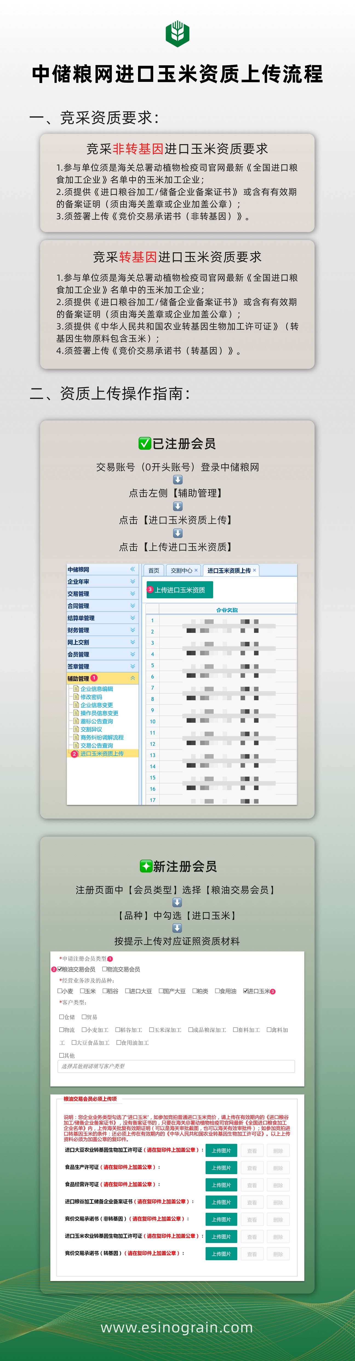Expand the 合同管理 sidebar section

(x=133, y=605)
